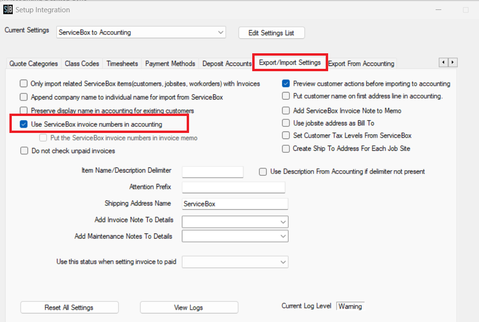The image size is (479, 322).
Task: Minimize the Setup Integration window
Action: click(438, 10)
